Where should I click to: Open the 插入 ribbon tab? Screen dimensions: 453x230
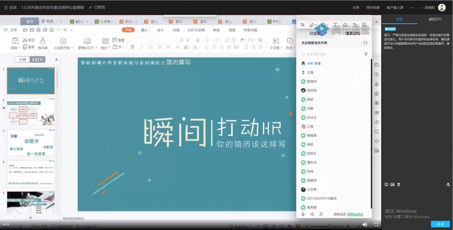(144, 30)
